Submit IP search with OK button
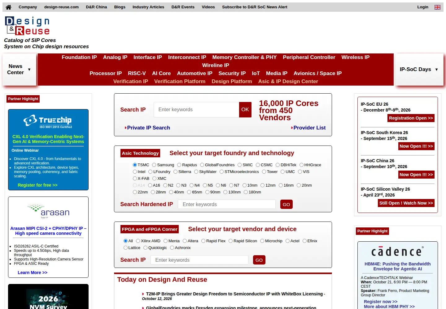This screenshot has height=309, width=446. (x=245, y=110)
